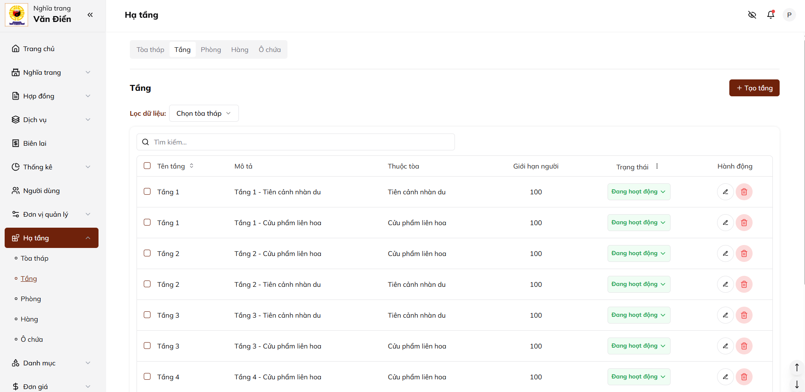Open status dropdown for Tầng 1 - Cửu phẩm liên hoa

pyautogui.click(x=638, y=223)
